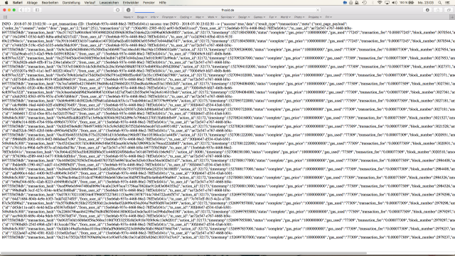Open the Favorites grid view
This screenshot has width=455, height=256.
5,17
